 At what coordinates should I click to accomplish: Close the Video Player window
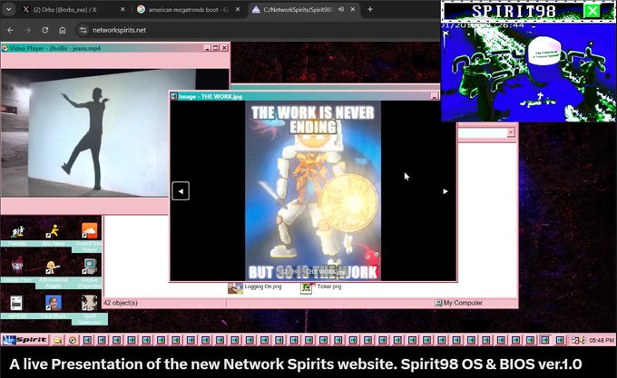[224, 48]
